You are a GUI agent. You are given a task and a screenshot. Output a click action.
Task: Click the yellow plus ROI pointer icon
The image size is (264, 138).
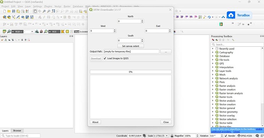[67, 31]
